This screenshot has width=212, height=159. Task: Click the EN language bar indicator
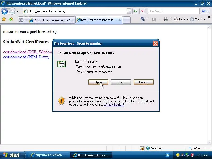click(167, 155)
